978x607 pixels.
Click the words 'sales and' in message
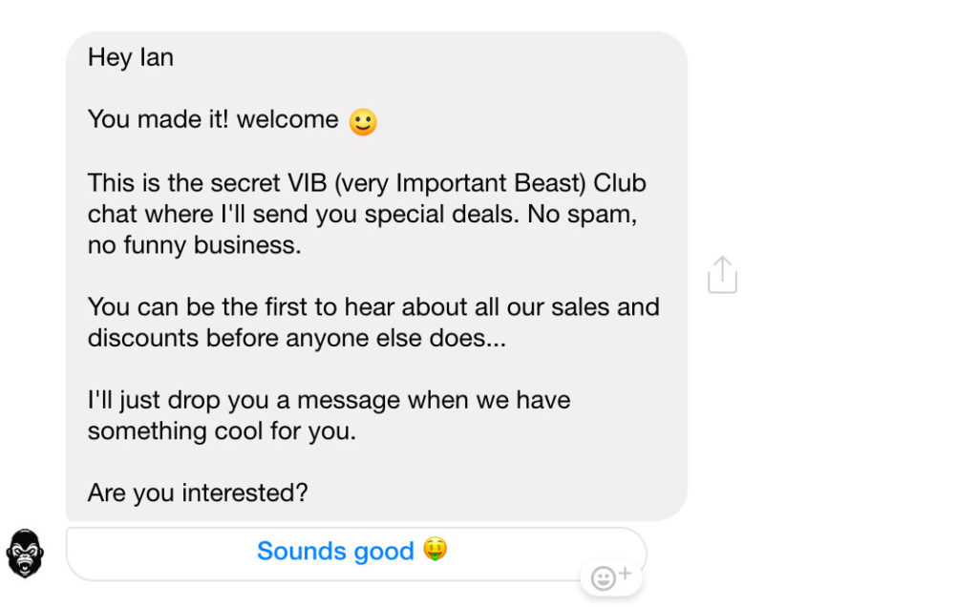pyautogui.click(x=605, y=307)
